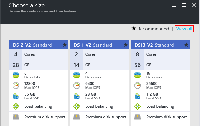Click the Recommended star icon
Viewport: 200px width, 126px height.
click(134, 28)
